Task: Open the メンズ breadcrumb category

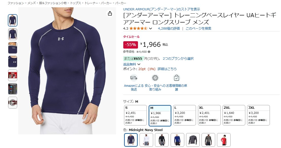Action: click(31, 3)
